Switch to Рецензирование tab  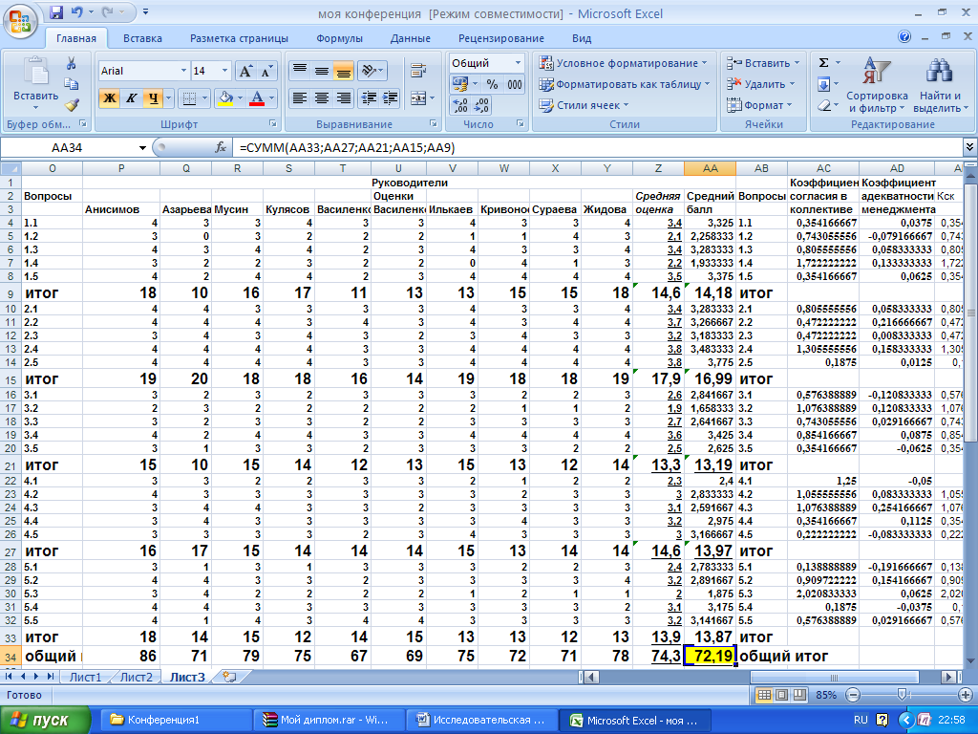coord(500,38)
